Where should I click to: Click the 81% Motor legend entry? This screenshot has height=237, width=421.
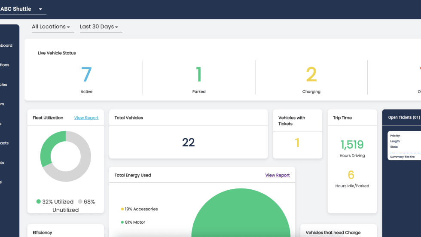(x=135, y=222)
